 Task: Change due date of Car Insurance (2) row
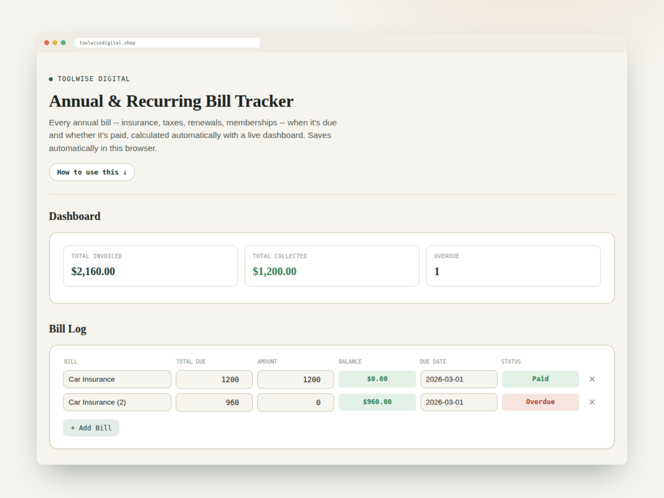tap(459, 402)
